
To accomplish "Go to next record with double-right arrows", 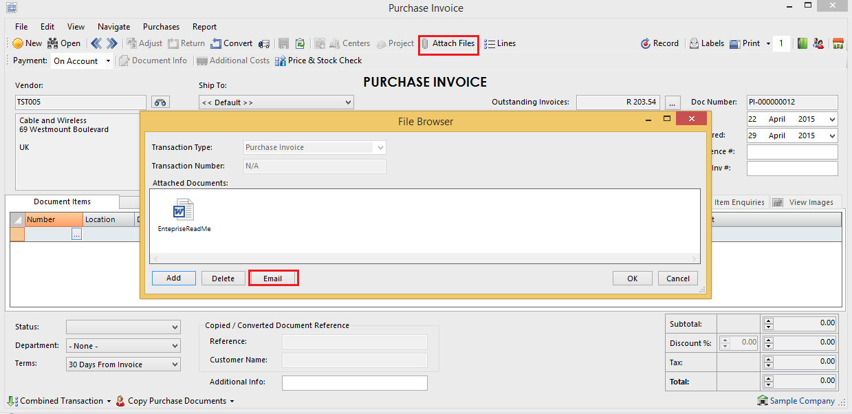I will 111,43.
